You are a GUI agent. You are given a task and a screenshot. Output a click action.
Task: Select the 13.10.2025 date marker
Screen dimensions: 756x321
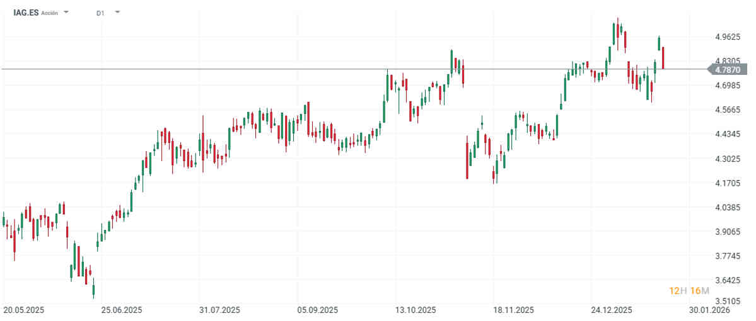[x=416, y=310]
